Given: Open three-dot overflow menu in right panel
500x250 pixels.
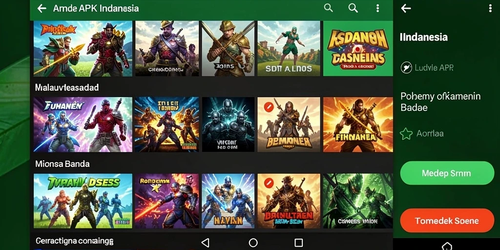Looking at the screenshot, I should pyautogui.click(x=490, y=8).
